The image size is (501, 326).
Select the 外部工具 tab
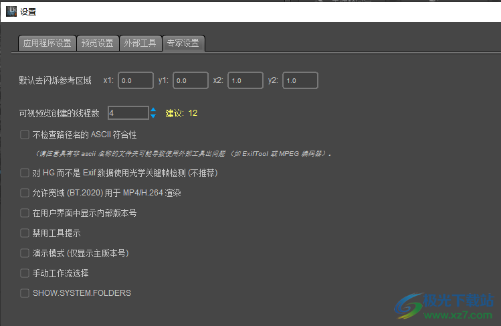point(140,43)
